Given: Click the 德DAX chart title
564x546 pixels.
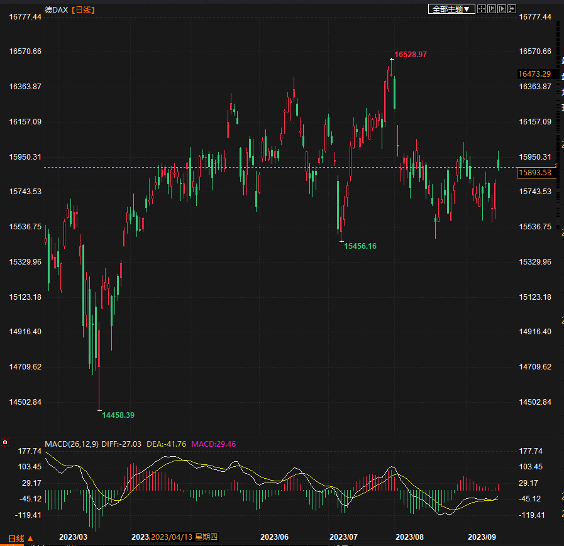Looking at the screenshot, I should point(57,9).
